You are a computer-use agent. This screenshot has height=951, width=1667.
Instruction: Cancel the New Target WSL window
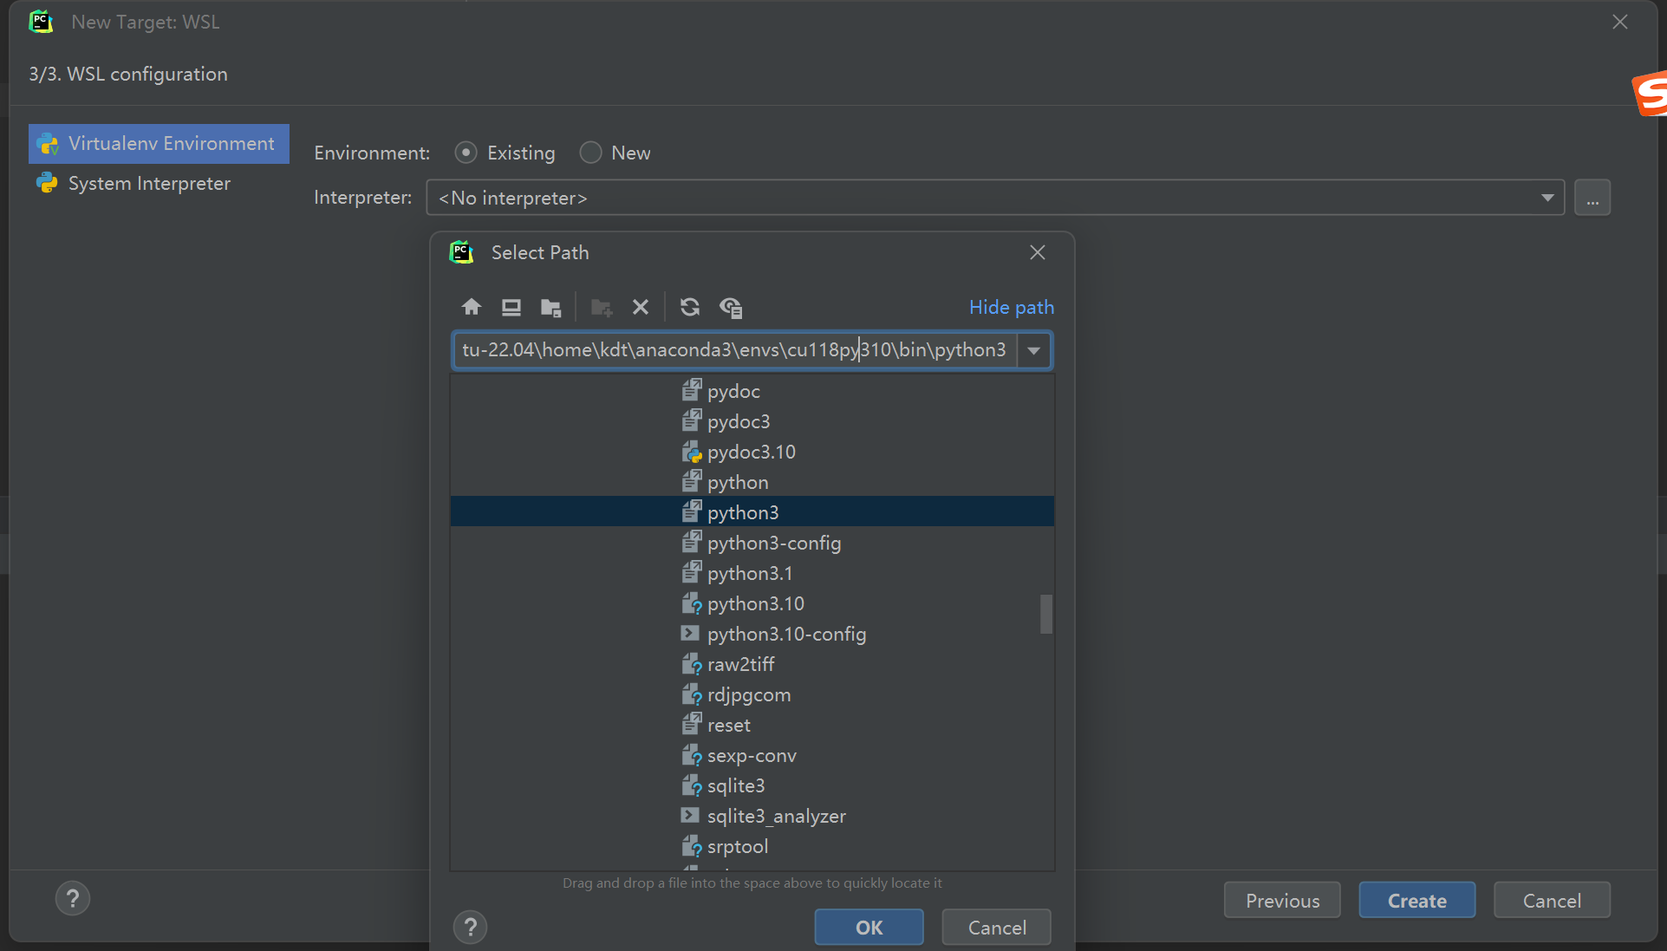pos(1552,901)
